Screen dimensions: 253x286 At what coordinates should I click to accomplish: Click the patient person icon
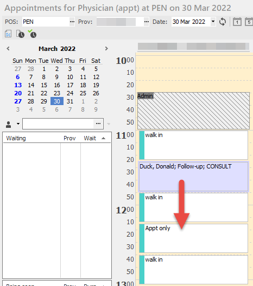pyautogui.click(x=8, y=125)
